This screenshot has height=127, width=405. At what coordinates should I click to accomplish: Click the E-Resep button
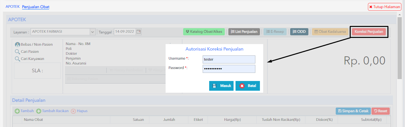[275, 32]
